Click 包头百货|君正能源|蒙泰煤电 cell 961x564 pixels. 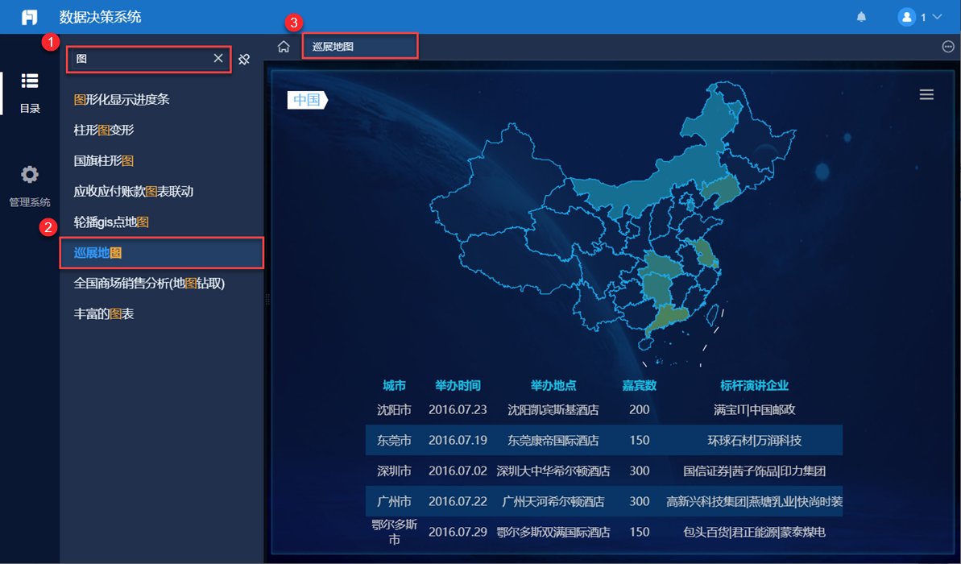[x=755, y=532]
